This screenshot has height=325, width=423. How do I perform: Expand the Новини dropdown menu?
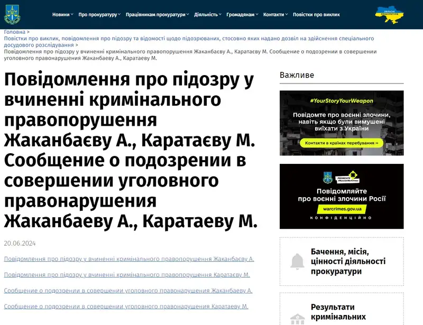(63, 15)
